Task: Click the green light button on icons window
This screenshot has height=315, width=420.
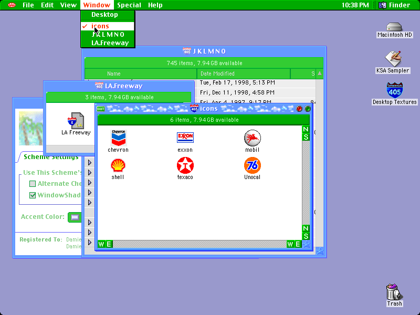Action: coord(308,109)
